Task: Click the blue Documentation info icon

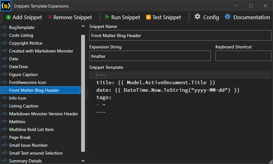Action: (x=228, y=17)
